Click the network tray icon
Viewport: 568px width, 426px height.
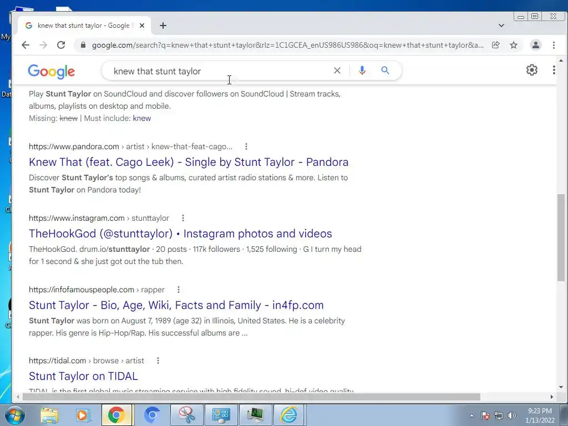[499, 415]
